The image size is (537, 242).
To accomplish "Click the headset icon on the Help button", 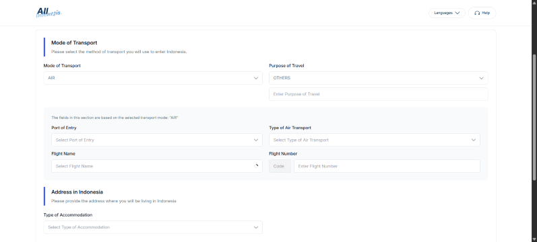I will 477,13.
